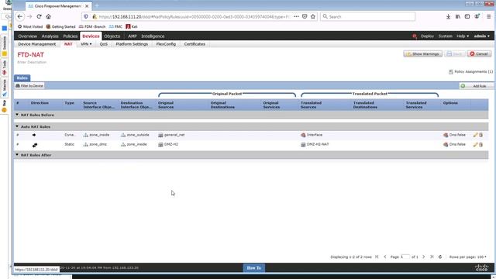Open the System menu link
496x279 pixels.
pyautogui.click(x=445, y=36)
